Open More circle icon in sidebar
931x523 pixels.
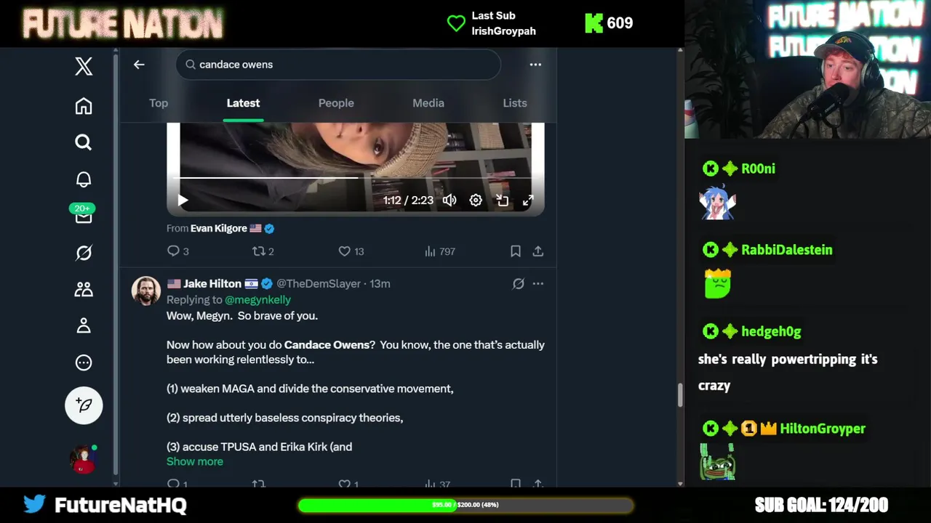(x=84, y=362)
